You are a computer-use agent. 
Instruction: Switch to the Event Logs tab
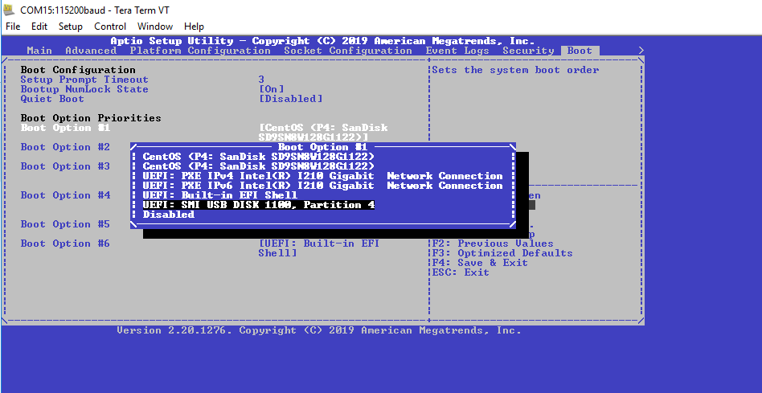tap(457, 51)
